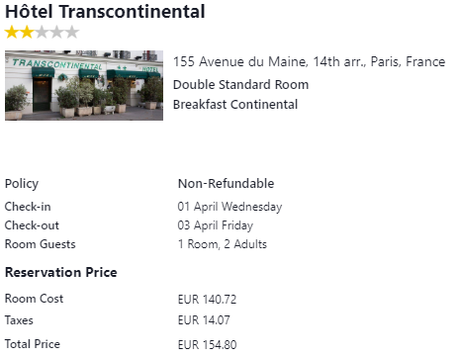Click the Hôtel Transcontinental title

pos(105,12)
